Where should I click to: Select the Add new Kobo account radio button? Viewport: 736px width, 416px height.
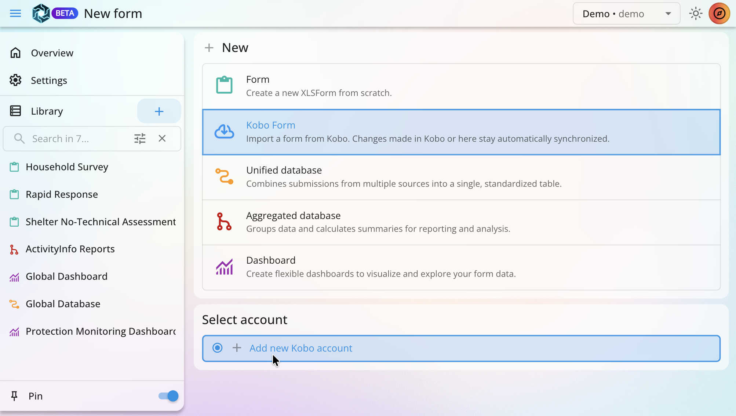click(218, 348)
